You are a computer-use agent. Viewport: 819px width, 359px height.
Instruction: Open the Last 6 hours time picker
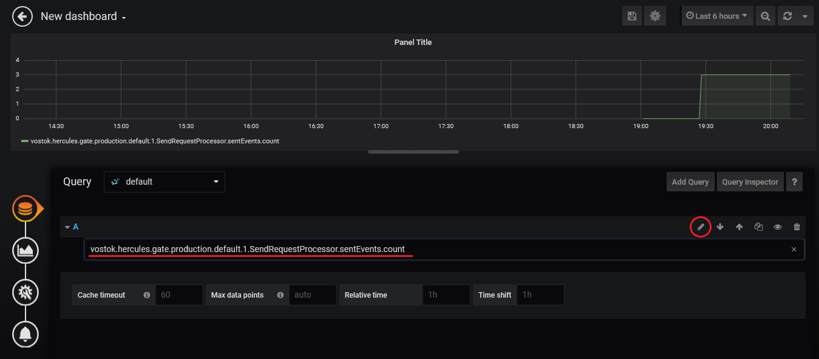tap(717, 16)
